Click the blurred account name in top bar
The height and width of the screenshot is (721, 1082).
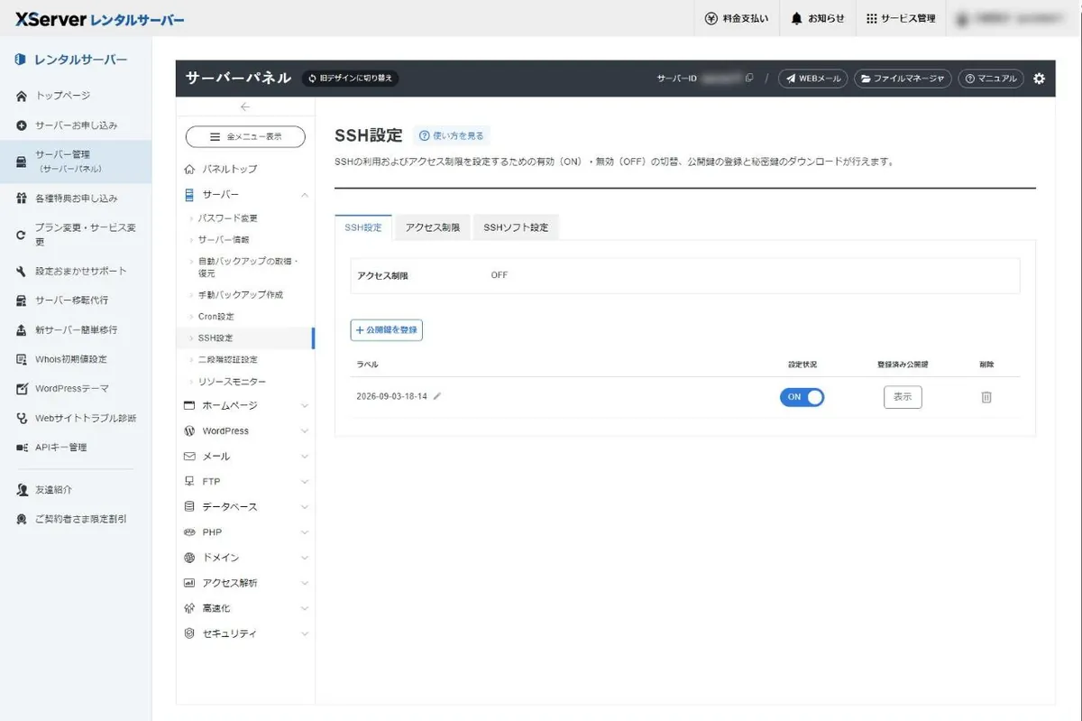pos(1010,18)
